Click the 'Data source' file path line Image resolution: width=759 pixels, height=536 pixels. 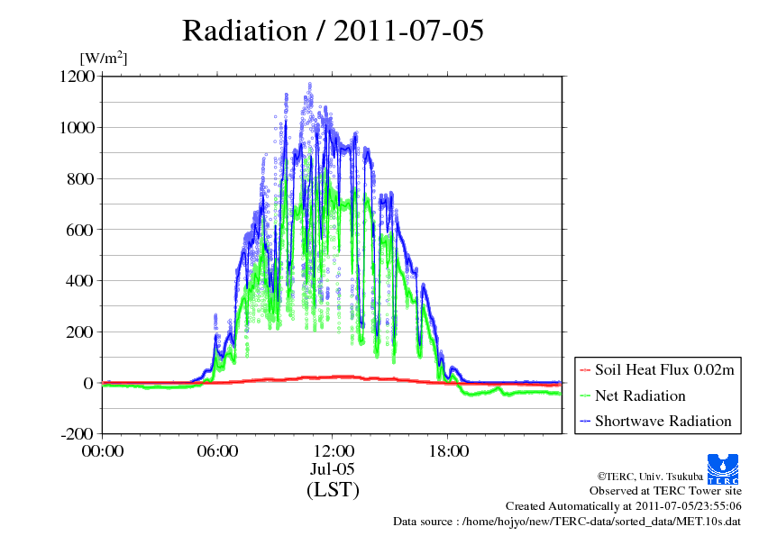coord(567,522)
